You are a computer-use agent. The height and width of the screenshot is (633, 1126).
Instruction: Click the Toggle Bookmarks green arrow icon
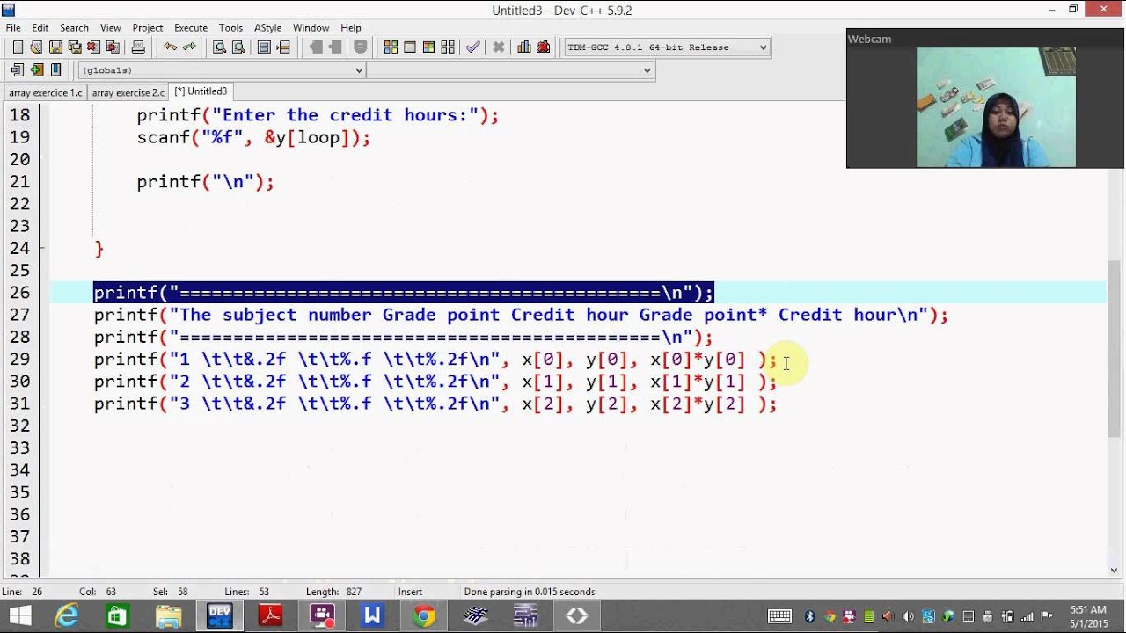pos(37,70)
